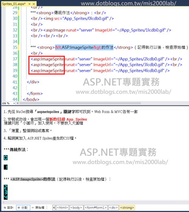Click the code pane horizontal scrollbar thumb
Screen dimensions: 189x212
pos(80,103)
